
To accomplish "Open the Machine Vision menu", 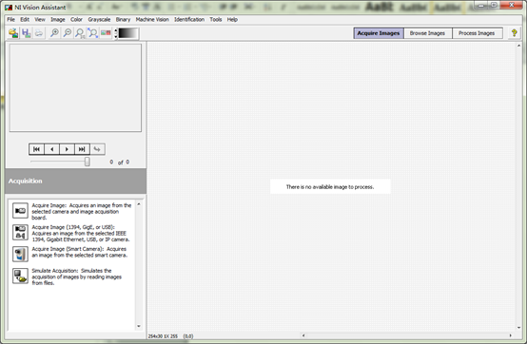I will tap(152, 19).
